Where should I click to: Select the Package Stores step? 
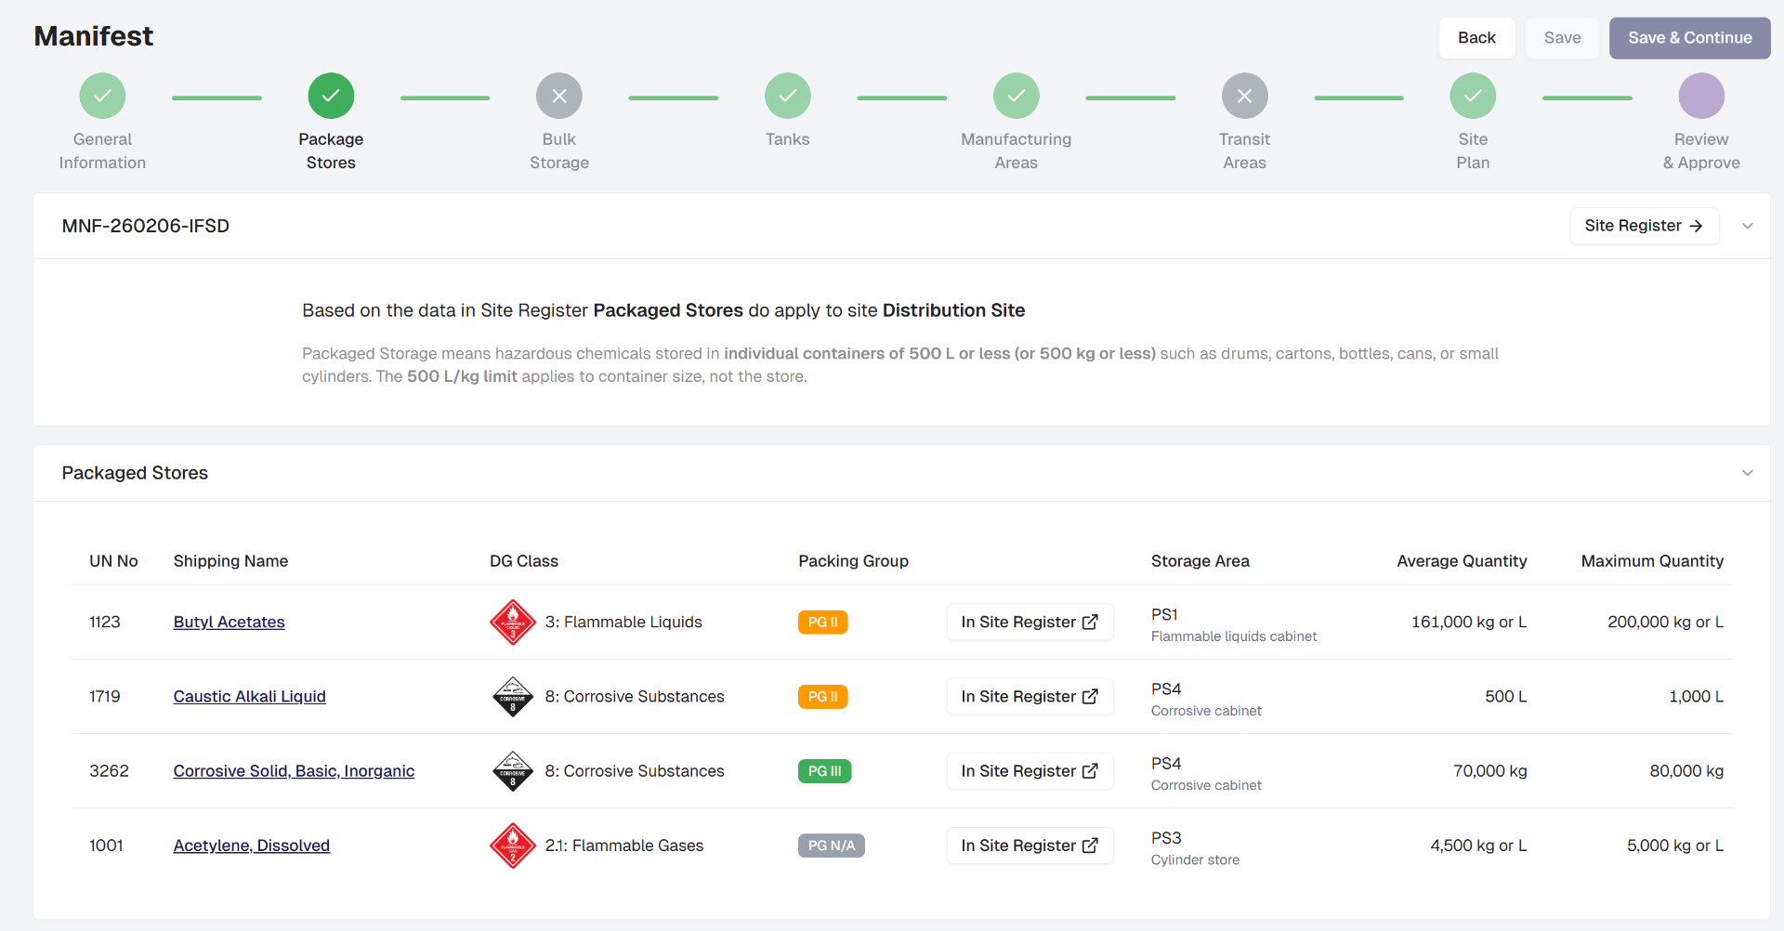[x=331, y=96]
